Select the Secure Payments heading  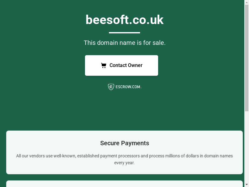coord(125,143)
